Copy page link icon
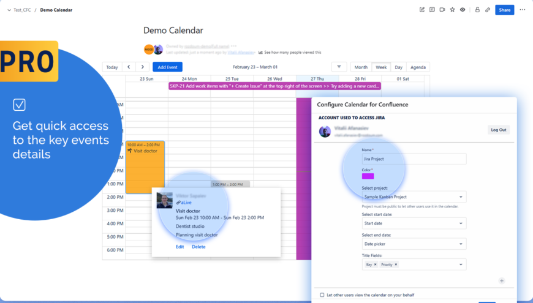Viewport: 533px width, 303px height. pyautogui.click(x=488, y=10)
